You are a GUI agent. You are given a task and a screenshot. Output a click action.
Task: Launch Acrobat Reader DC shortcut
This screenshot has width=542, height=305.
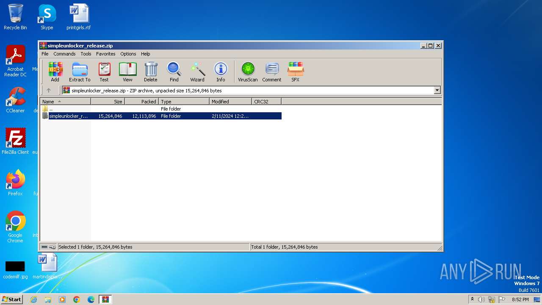15,61
